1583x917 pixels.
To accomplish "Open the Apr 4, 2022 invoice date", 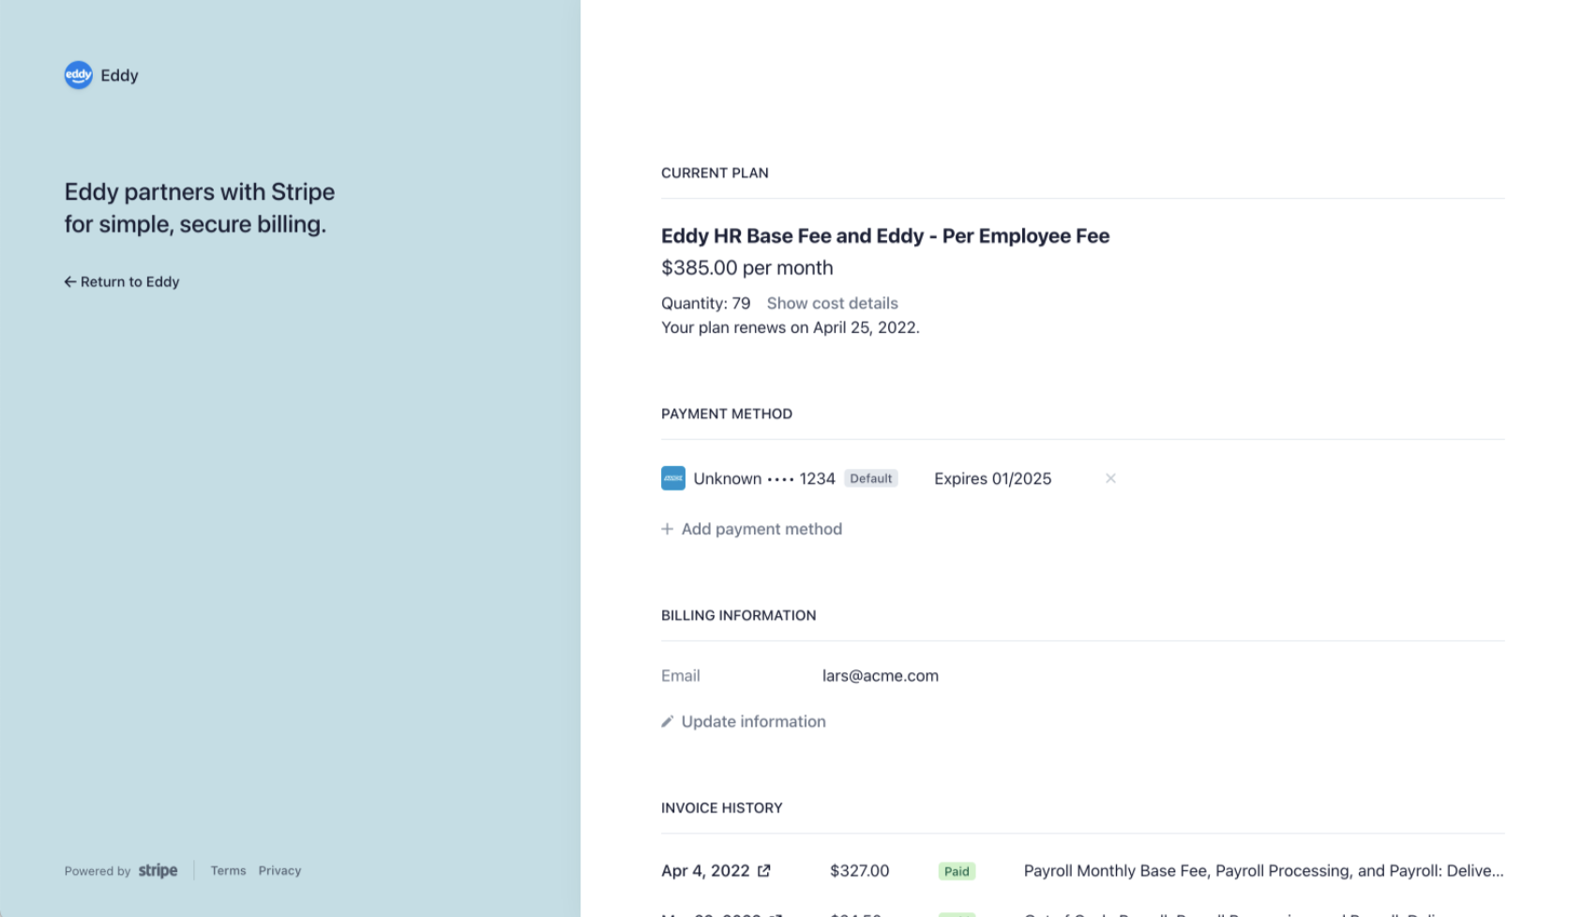I will tap(705, 871).
